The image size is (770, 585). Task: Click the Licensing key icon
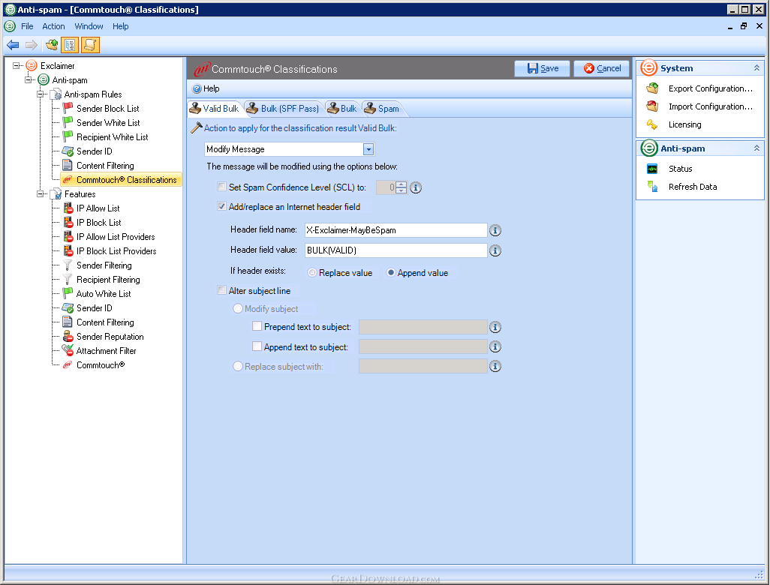tap(652, 124)
